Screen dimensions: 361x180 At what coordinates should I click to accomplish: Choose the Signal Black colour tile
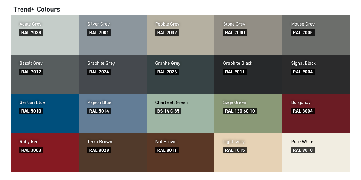(316, 74)
